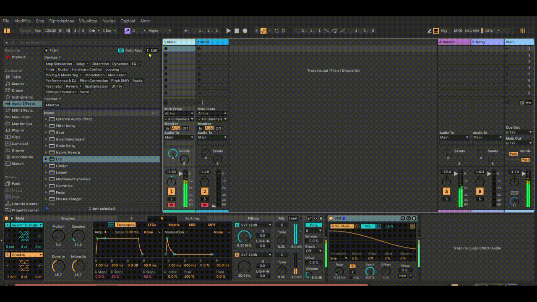537x302 pixels.
Task: Toggle the LFO Hold button
Action: point(403,276)
